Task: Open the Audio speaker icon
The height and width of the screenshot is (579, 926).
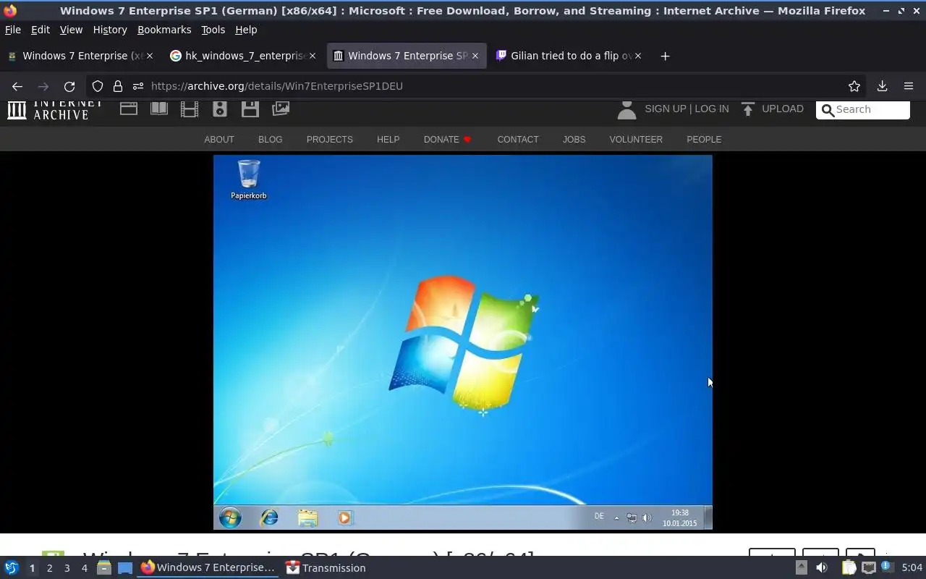Action: [220, 109]
